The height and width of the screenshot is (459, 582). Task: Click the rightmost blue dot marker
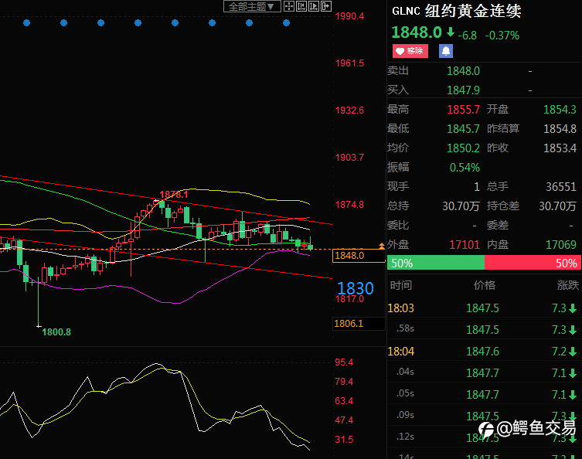pyautogui.click(x=286, y=23)
